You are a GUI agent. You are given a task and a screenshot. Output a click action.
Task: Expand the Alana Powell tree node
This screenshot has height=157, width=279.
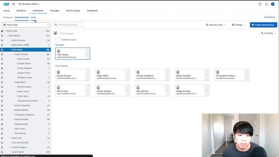tap(17, 59)
